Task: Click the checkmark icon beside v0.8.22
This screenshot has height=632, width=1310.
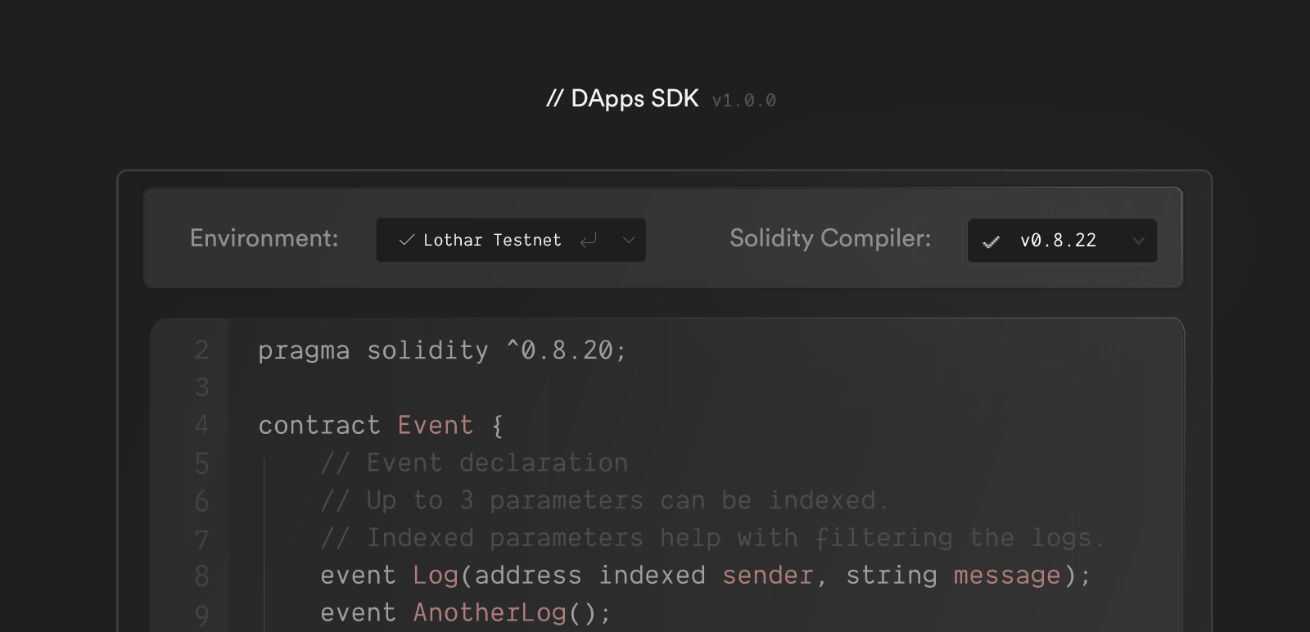Action: (991, 242)
